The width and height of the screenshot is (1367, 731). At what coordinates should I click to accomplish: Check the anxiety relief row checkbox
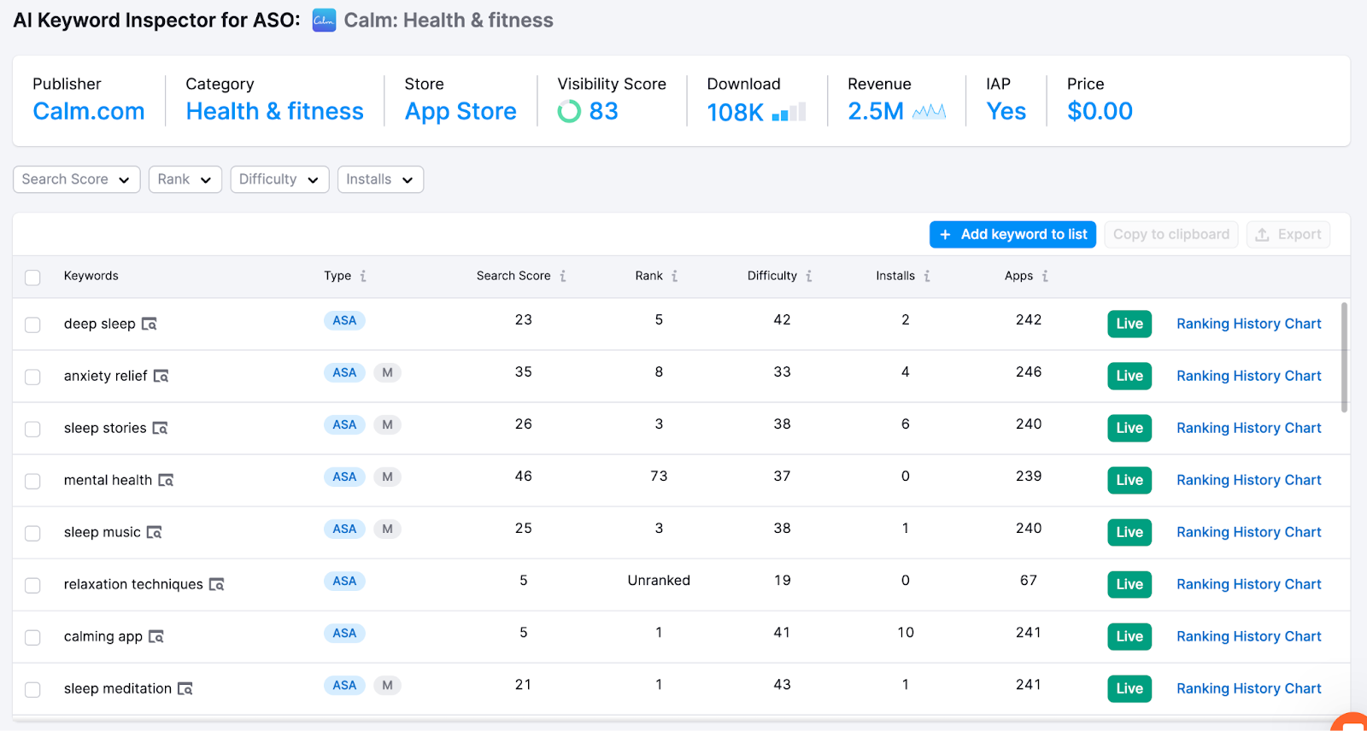coord(32,377)
